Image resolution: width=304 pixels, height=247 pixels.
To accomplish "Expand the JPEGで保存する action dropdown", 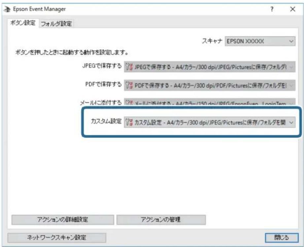I will [210, 67].
